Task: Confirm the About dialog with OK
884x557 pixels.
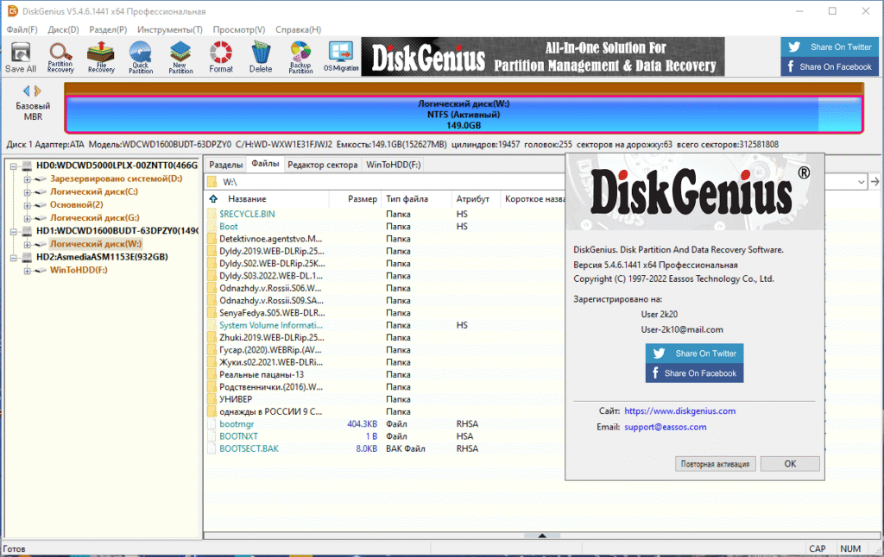Action: [x=790, y=464]
